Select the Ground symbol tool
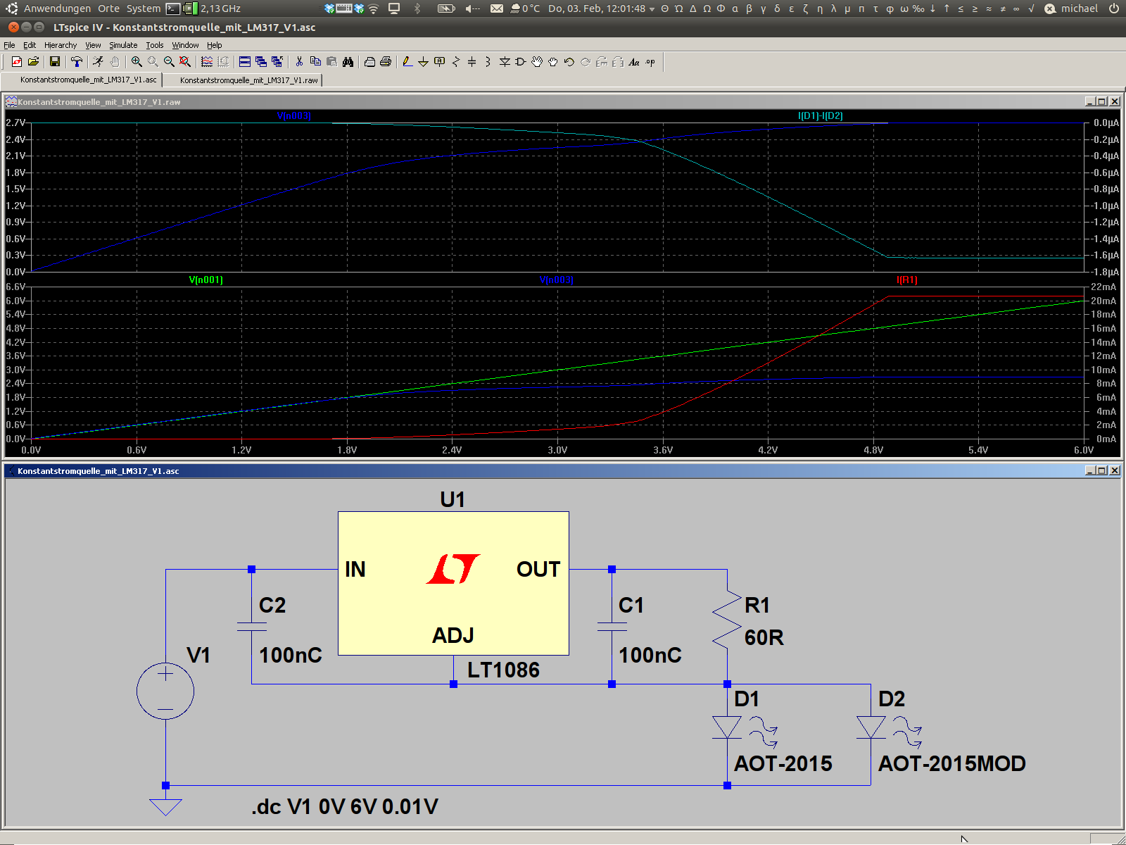Screen dimensions: 1126x845 424,62
